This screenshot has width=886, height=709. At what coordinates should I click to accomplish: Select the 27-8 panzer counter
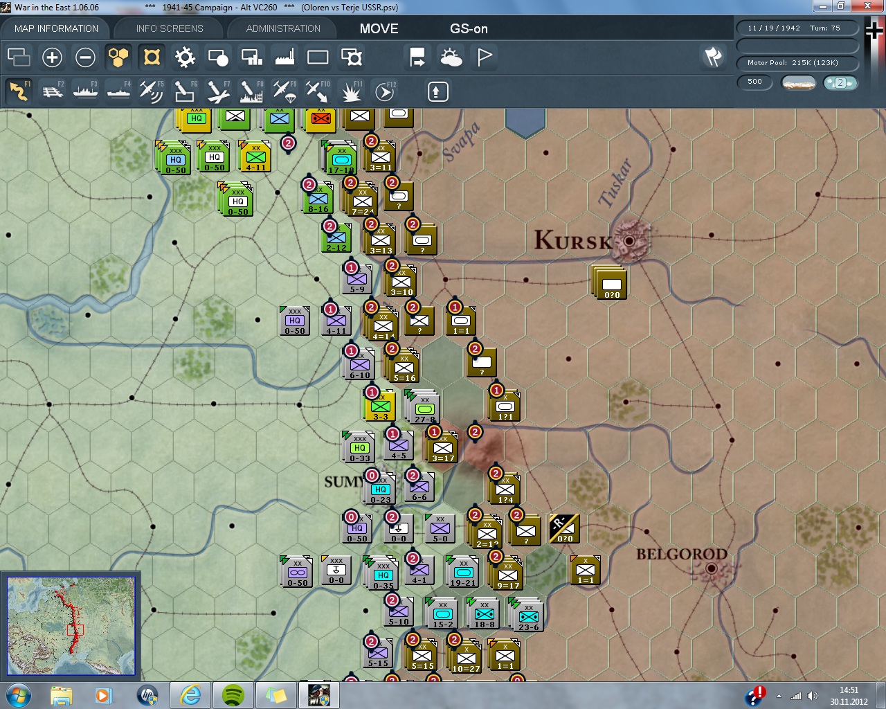click(x=424, y=407)
